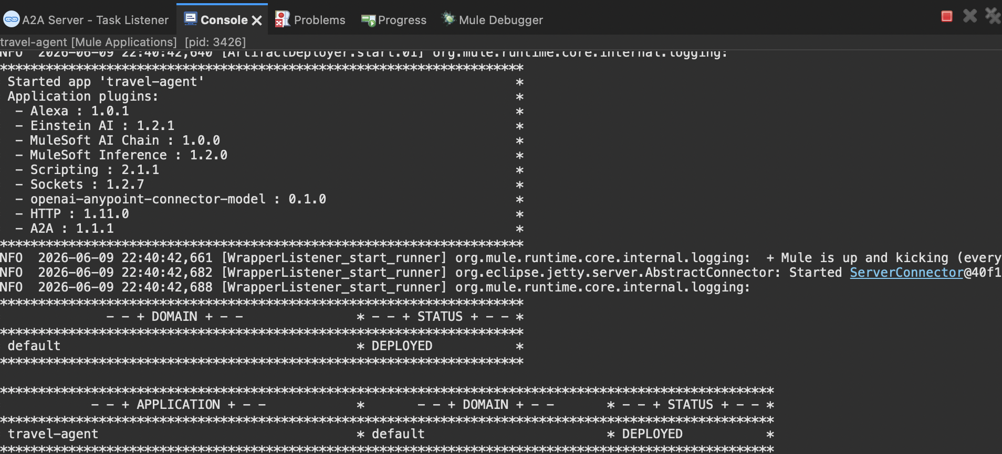Switch to the A2A Server - Task Listener tab
The width and height of the screenshot is (1002, 454).
(x=86, y=20)
